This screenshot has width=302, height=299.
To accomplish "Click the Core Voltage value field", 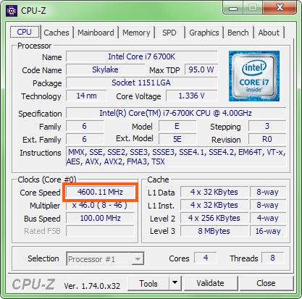I will point(192,96).
